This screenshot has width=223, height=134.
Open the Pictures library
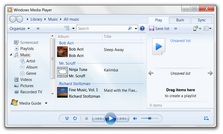click(24, 86)
